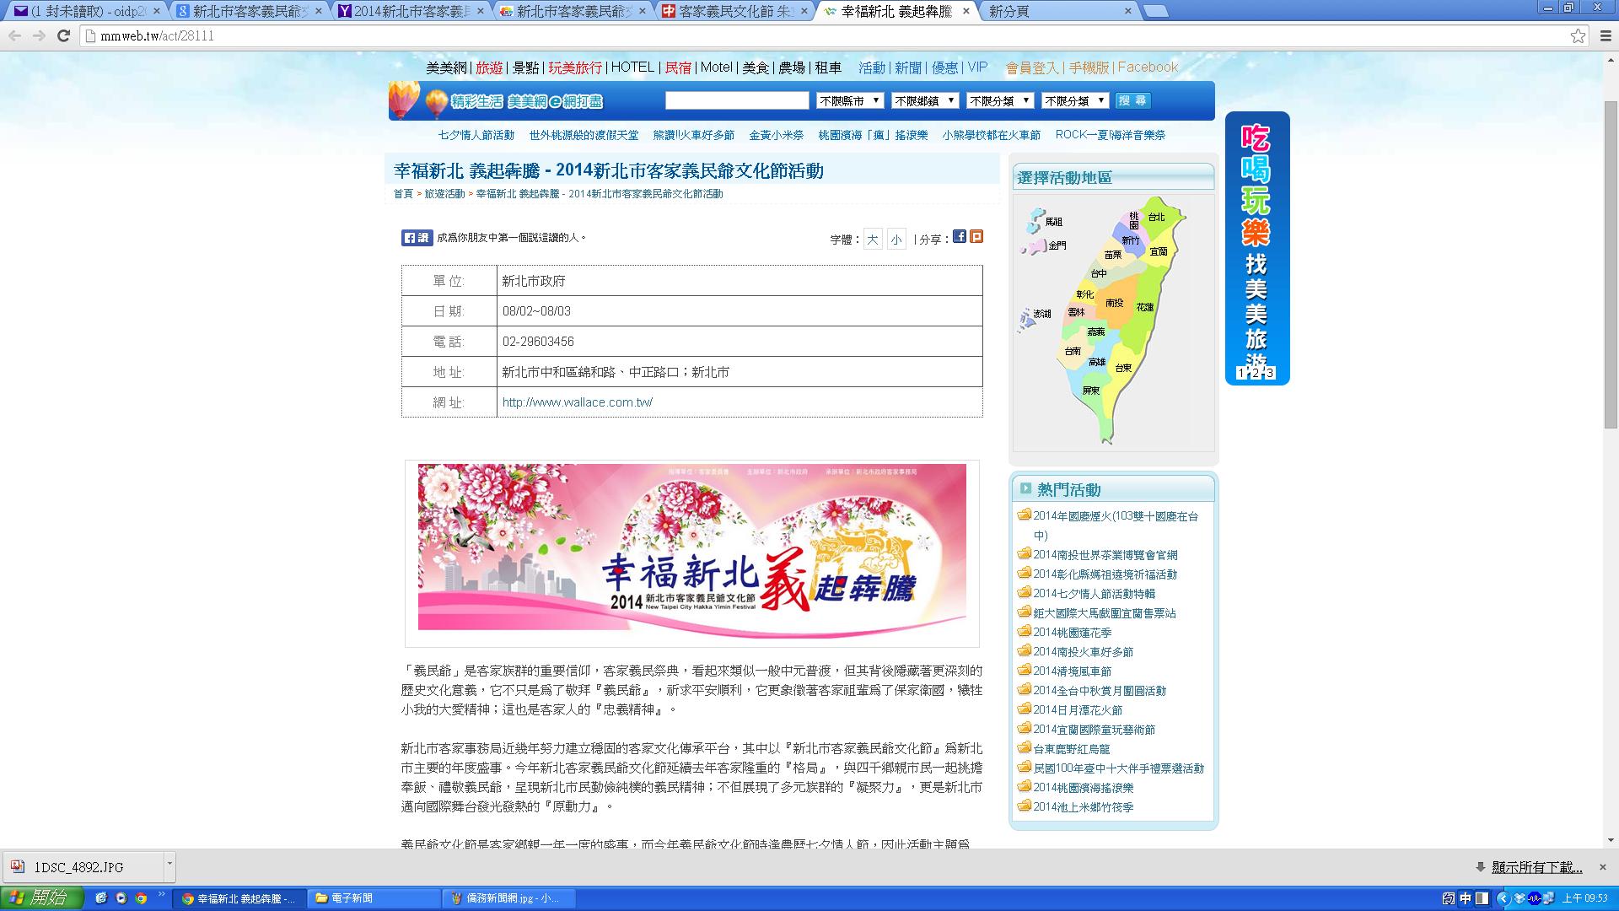Select 南投 on the Taiwan map
The image size is (1619, 911).
point(1114,303)
